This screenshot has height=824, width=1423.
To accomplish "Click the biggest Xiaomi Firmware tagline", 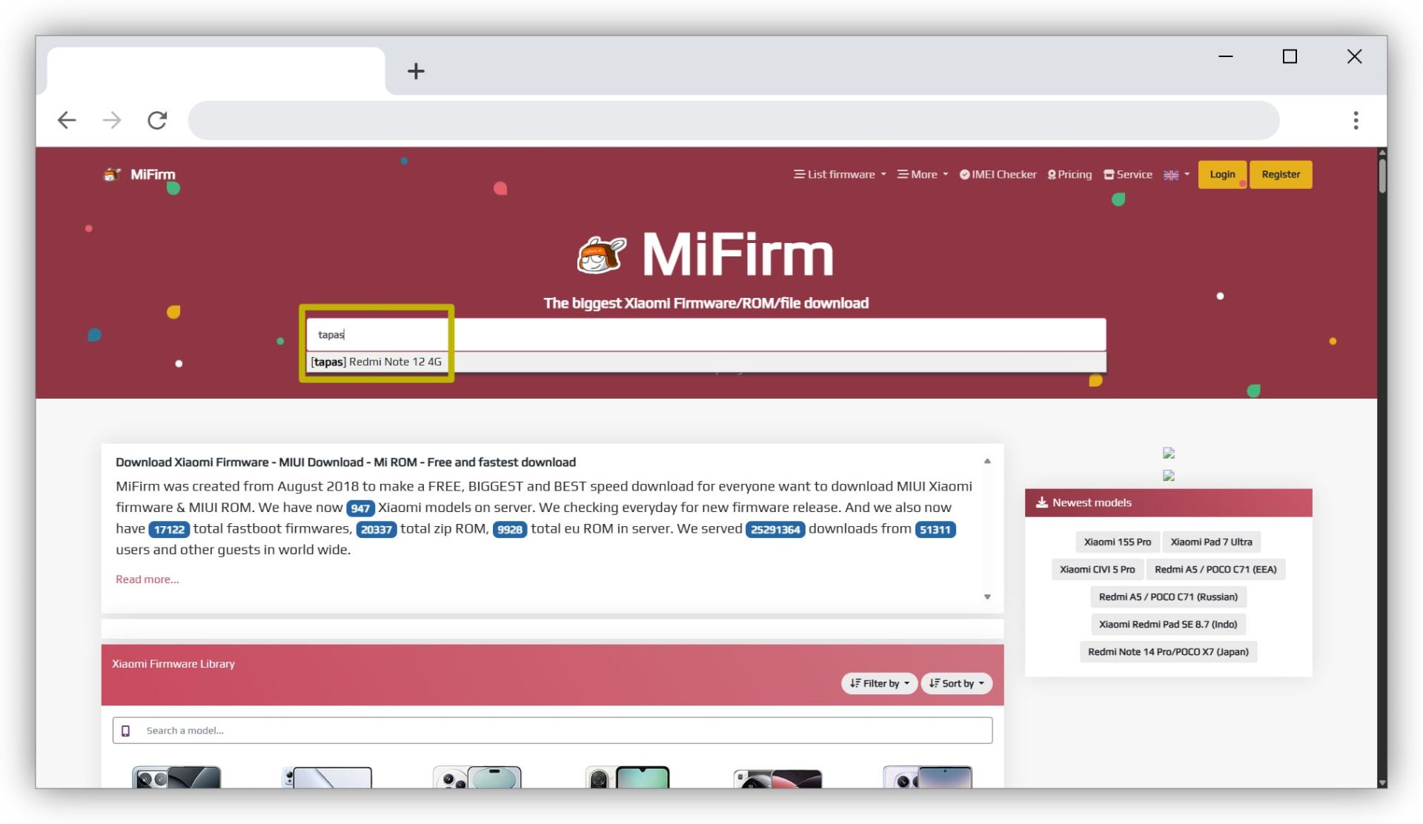I will 706,303.
